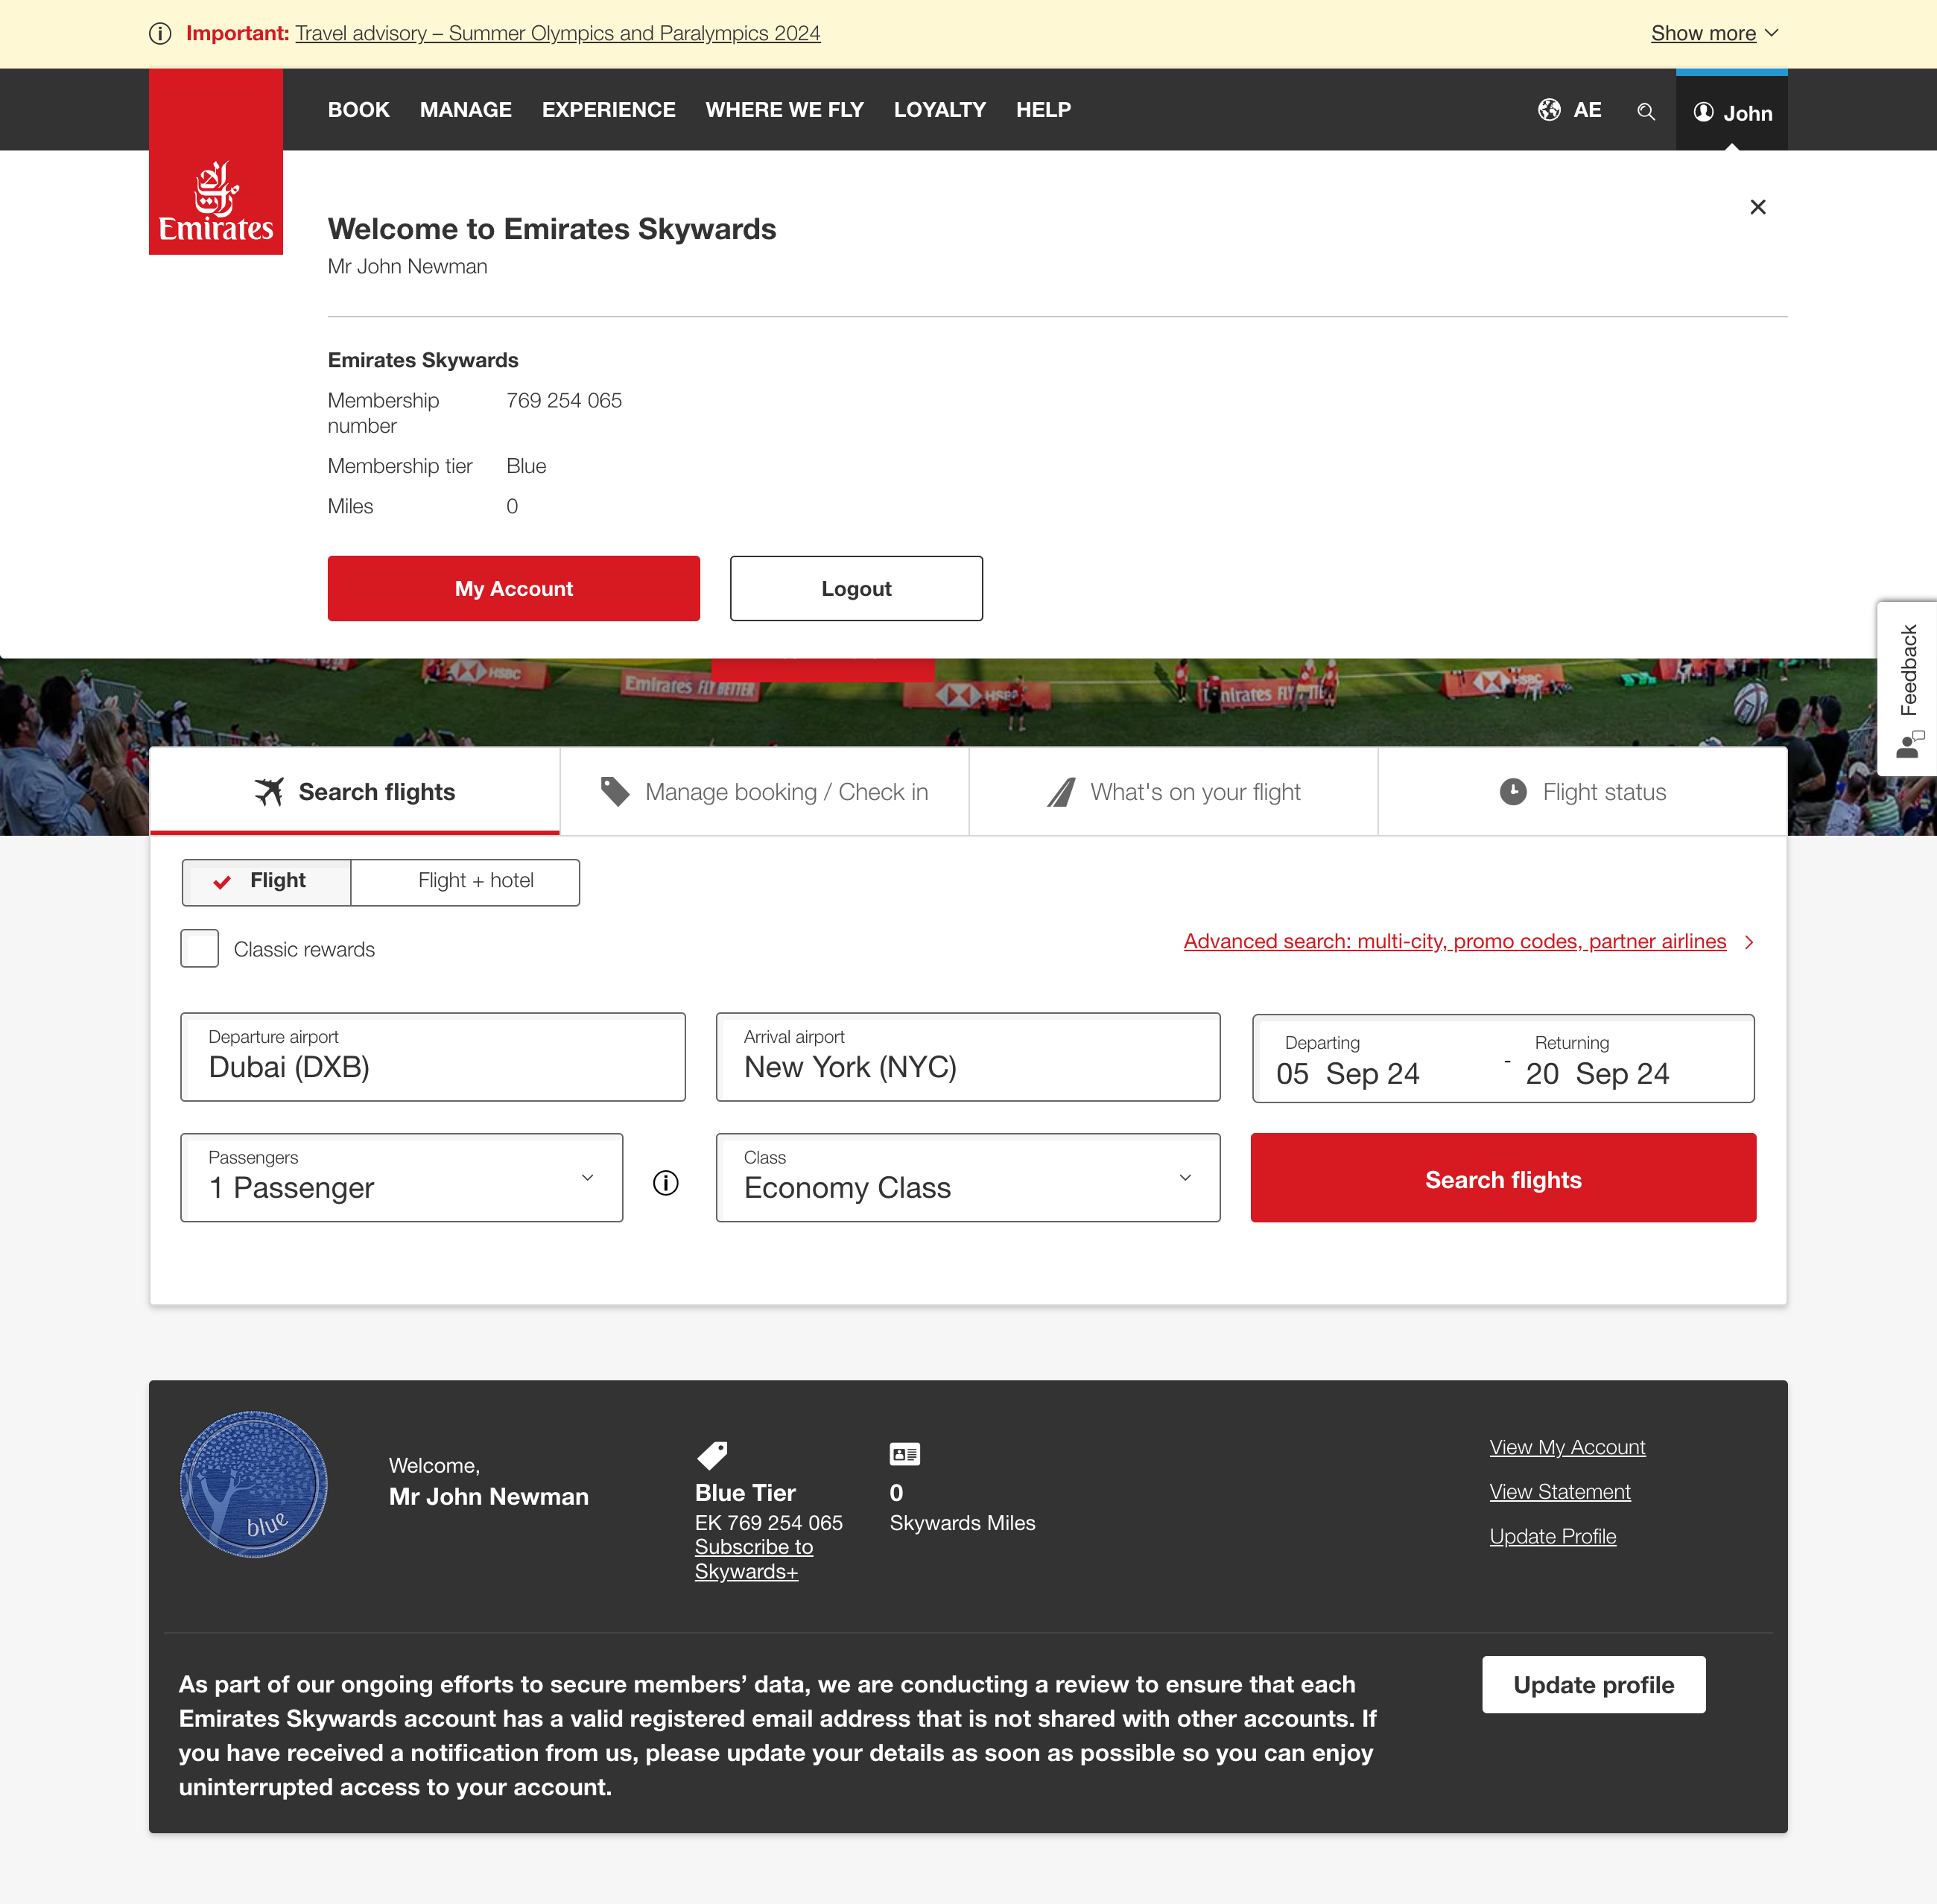Open passenger info tooltip icon

point(665,1183)
